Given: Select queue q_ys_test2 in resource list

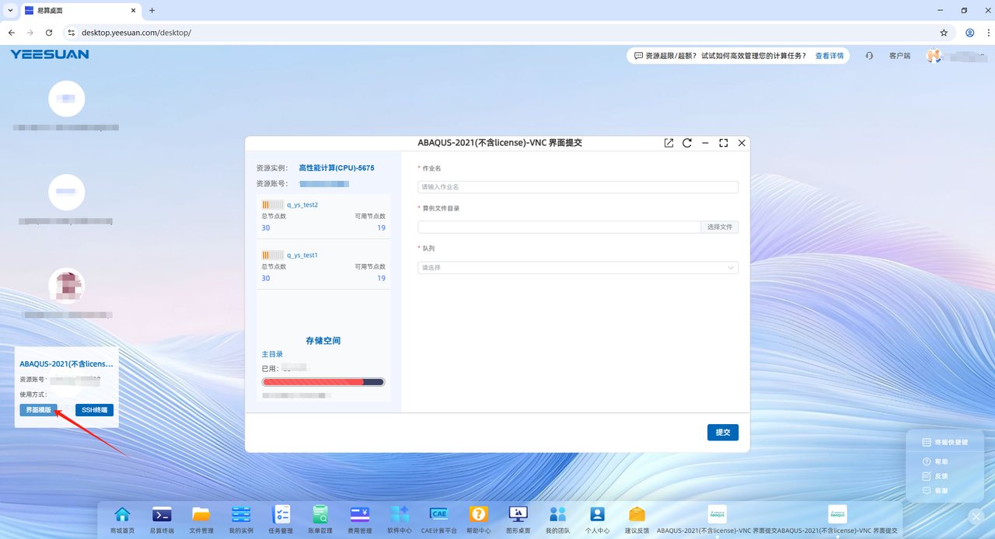Looking at the screenshot, I should 302,205.
